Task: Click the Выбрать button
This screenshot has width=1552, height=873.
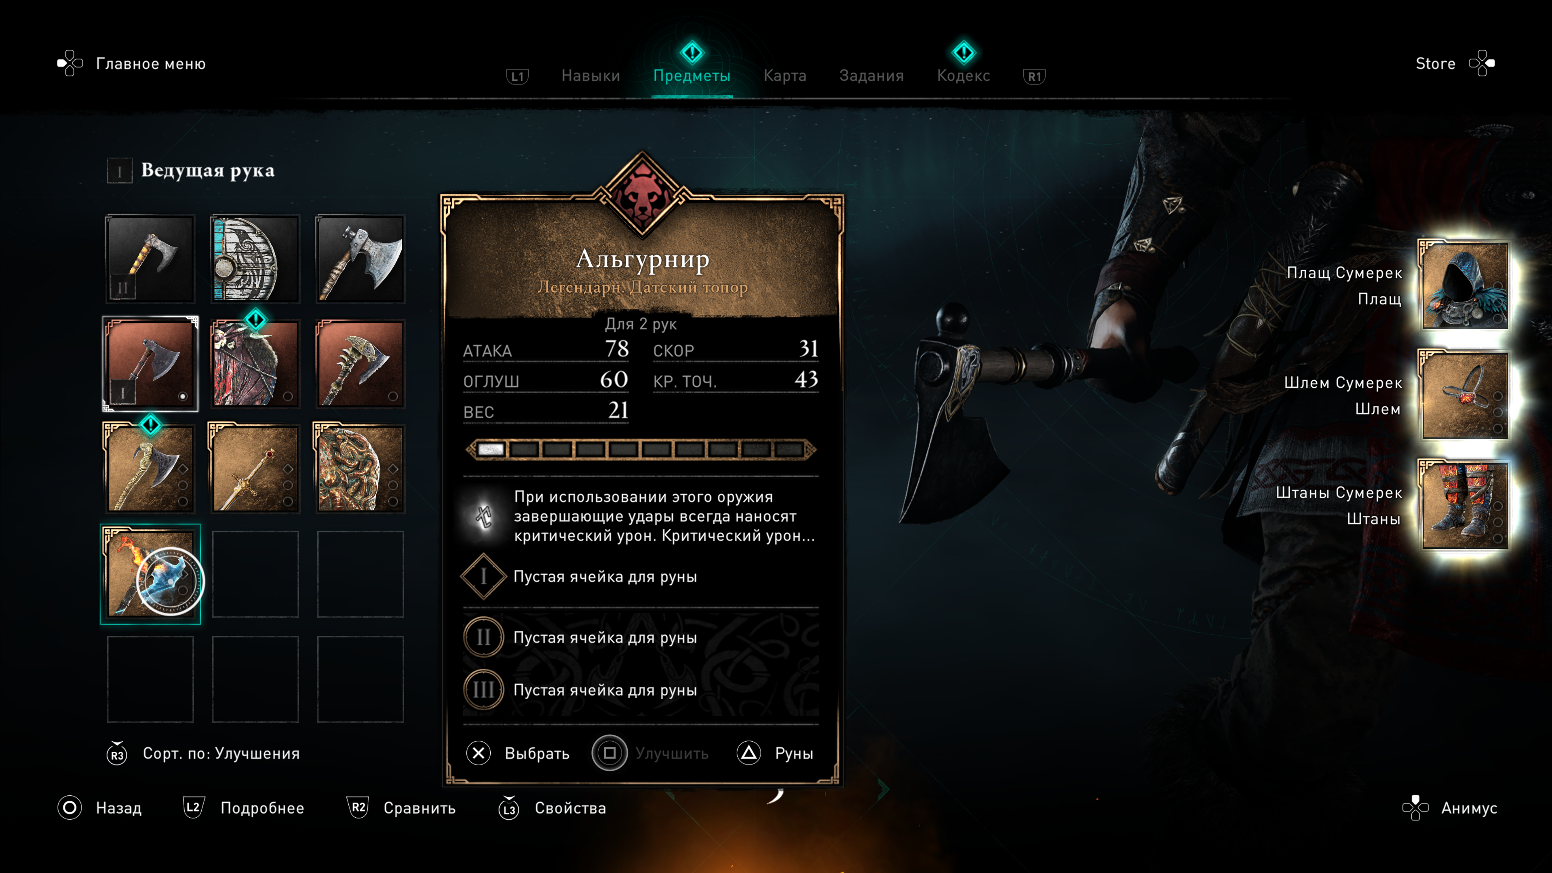Action: (518, 753)
